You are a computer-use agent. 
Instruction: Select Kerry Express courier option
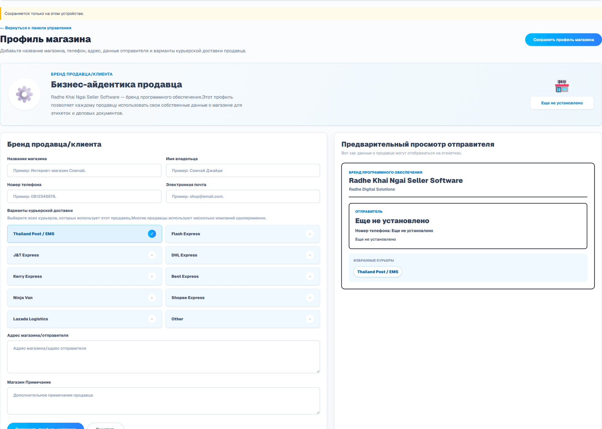point(84,276)
